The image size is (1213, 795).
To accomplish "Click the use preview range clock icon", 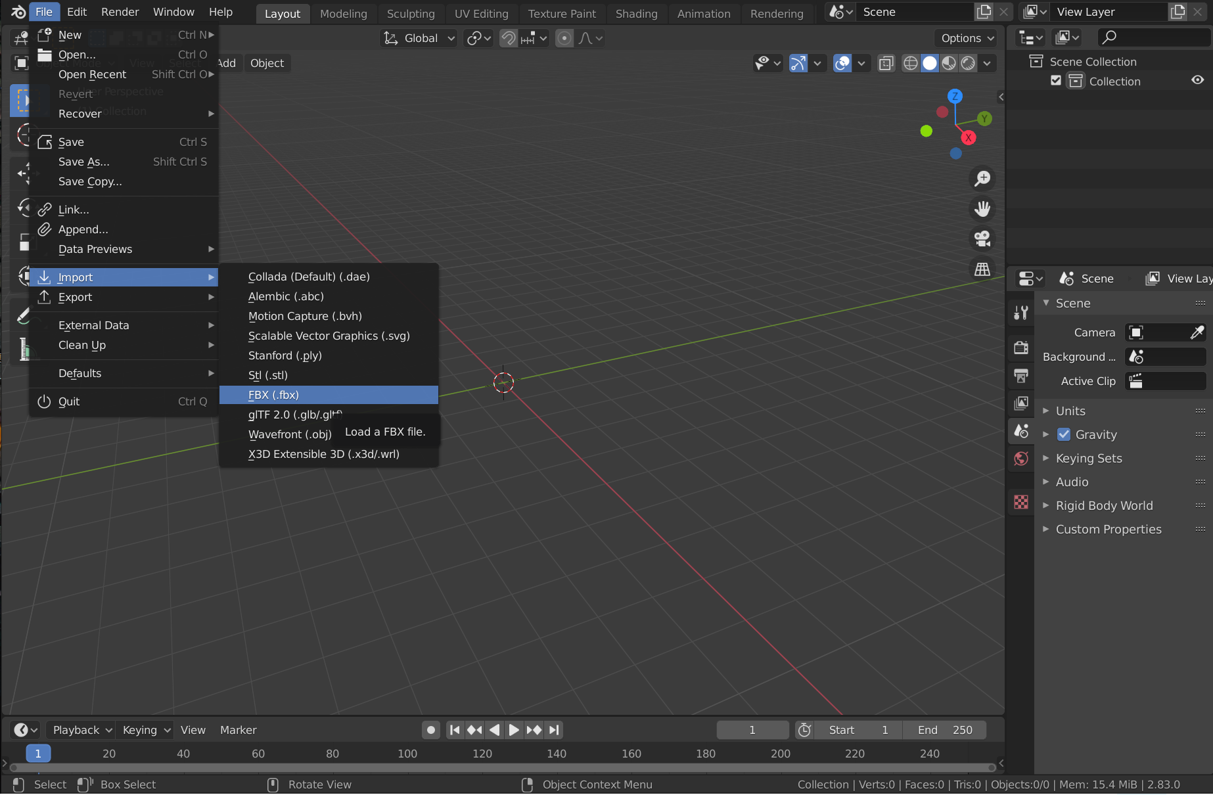I will pyautogui.click(x=804, y=730).
